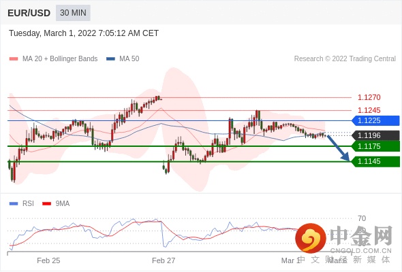Click the RSI 70 level label
Screen dimensions: 402x272
click(362, 218)
